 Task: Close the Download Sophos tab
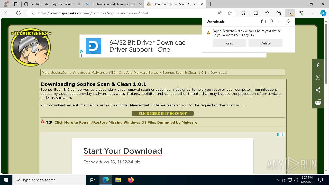202,4
